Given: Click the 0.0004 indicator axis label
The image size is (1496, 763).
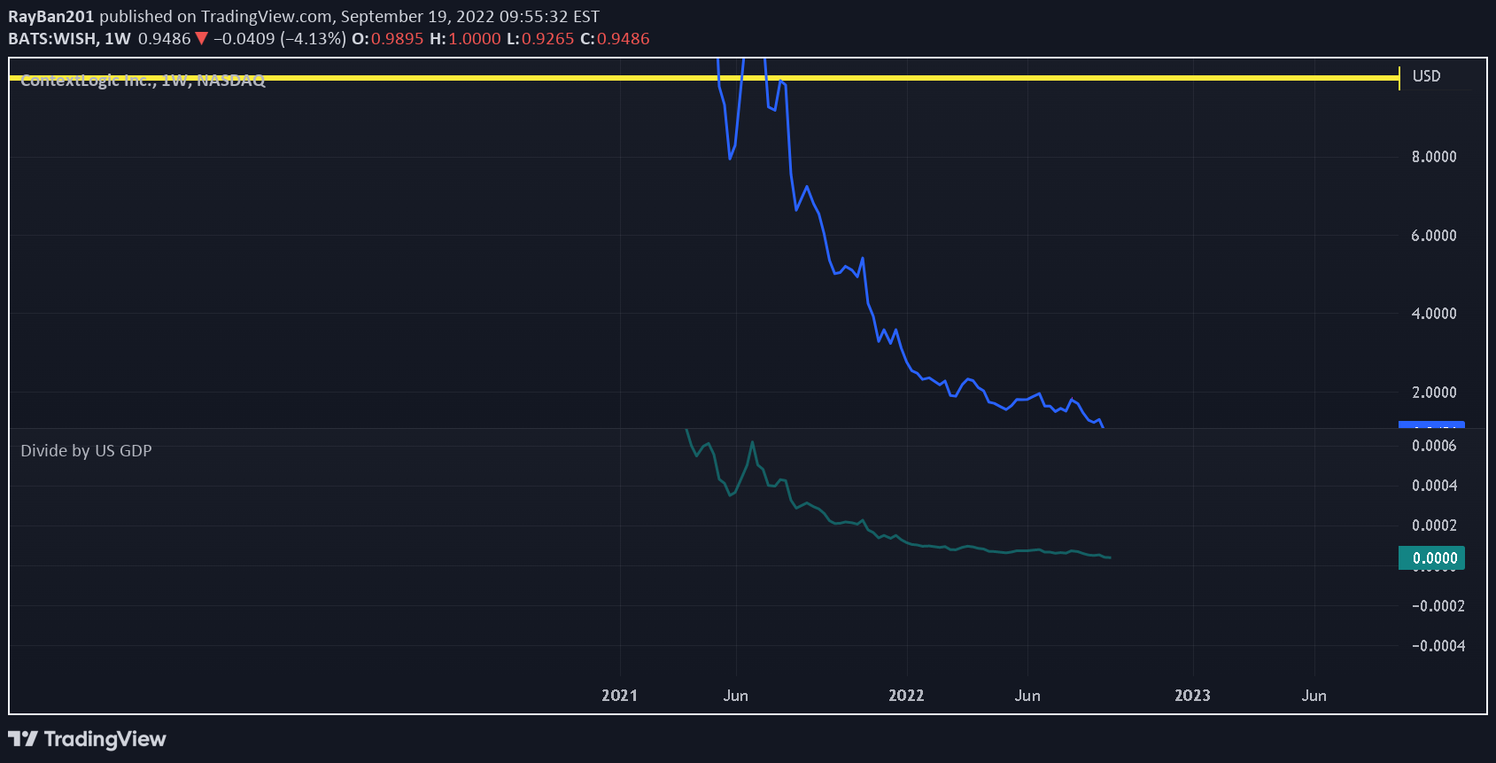Looking at the screenshot, I should (x=1434, y=486).
